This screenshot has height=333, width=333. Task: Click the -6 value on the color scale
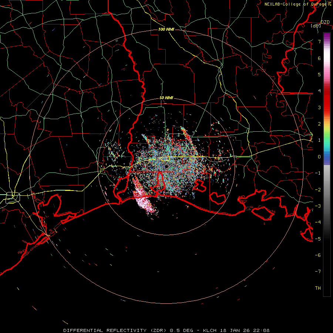[x=318, y=255]
